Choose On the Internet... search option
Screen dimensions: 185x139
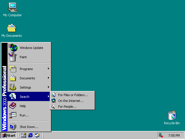click(x=73, y=101)
